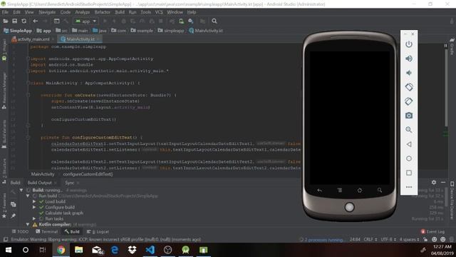Click the Sync/refresh toolbar icon

[24, 21]
